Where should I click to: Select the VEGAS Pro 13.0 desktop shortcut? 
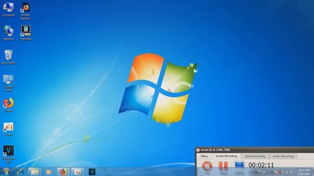8,154
